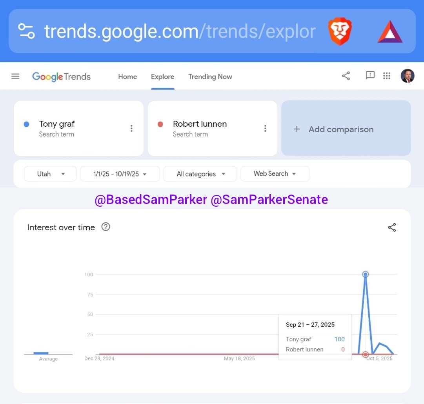Share the Interest over time chart
The height and width of the screenshot is (404, 424).
pos(391,227)
